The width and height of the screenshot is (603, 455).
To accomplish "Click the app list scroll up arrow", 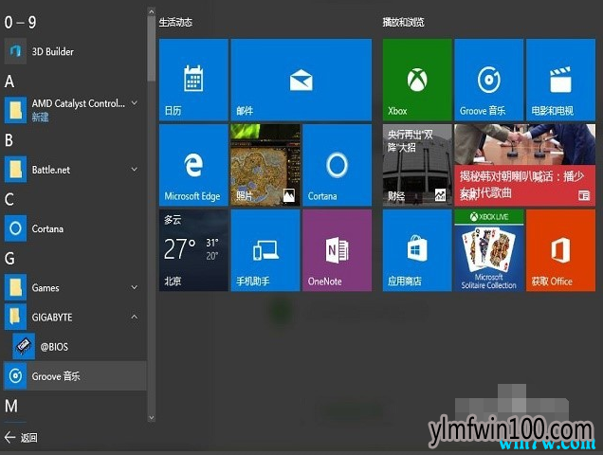I will point(151,11).
